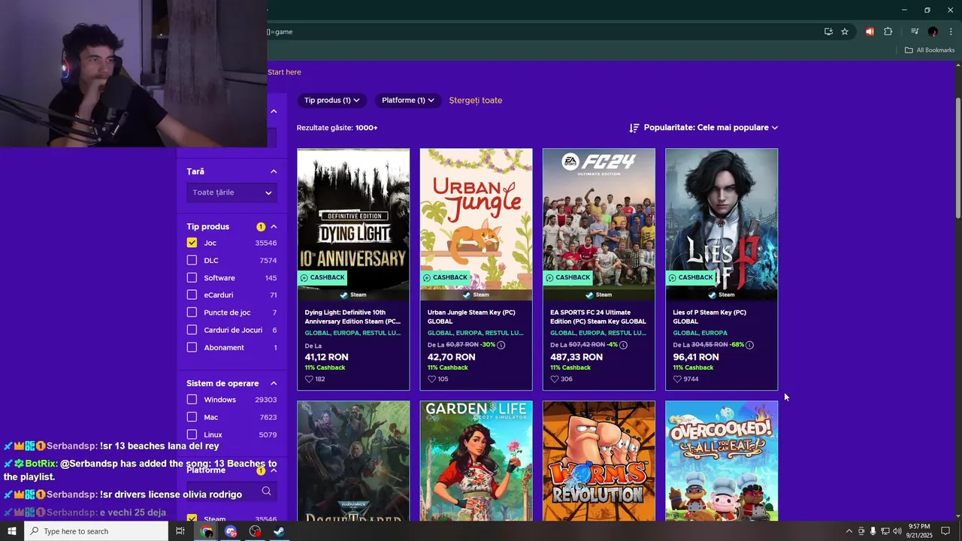Click the heart icon on Lies of P card
This screenshot has height=541, width=962.
(x=677, y=379)
